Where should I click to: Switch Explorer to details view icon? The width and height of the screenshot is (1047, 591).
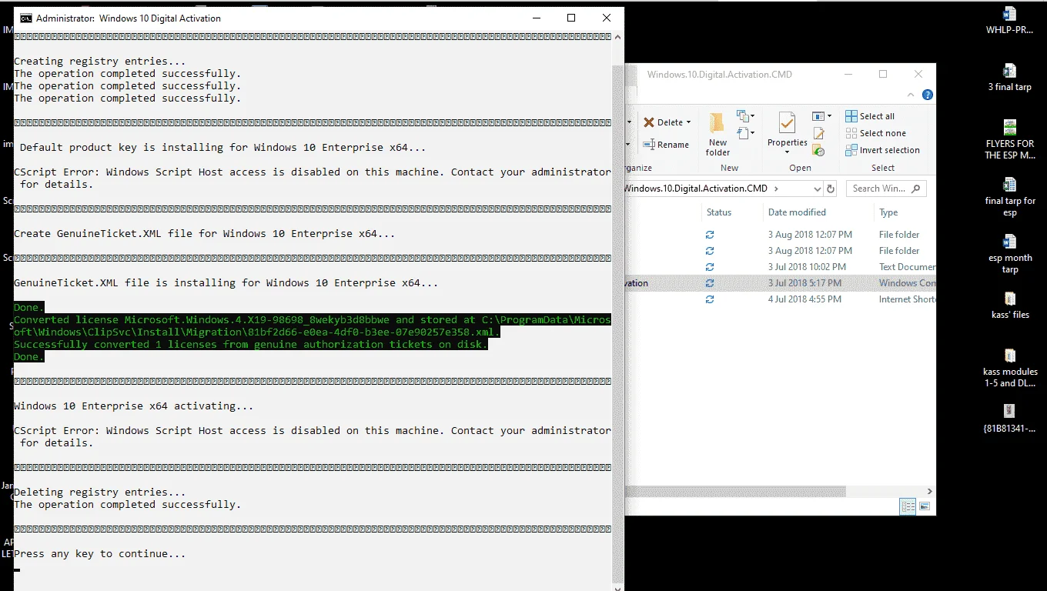pos(908,506)
